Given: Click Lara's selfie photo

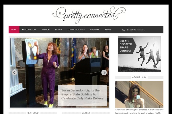Looking at the screenshot, I should (x=139, y=94).
